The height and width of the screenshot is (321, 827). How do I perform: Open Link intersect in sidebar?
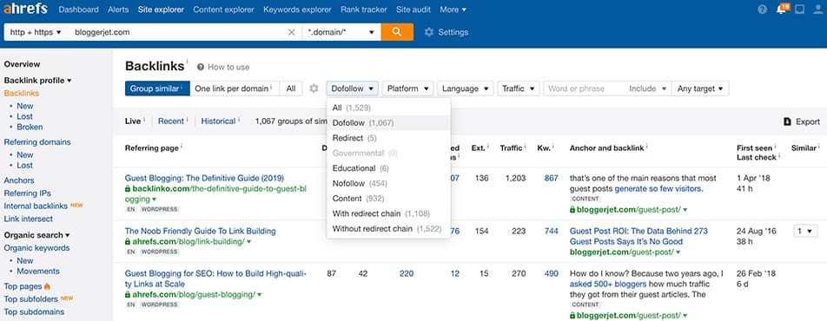point(29,219)
